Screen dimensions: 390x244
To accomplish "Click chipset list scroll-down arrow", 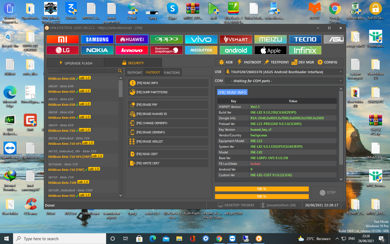I will pyautogui.click(x=121, y=195).
